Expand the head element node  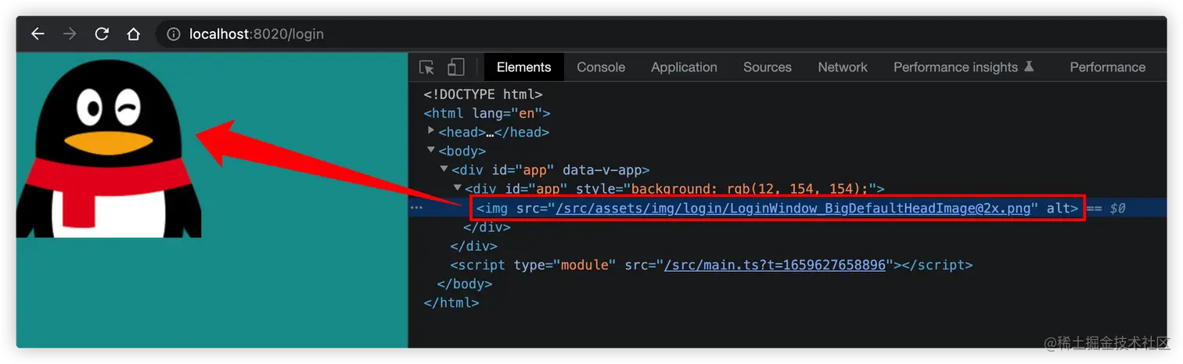point(431,131)
